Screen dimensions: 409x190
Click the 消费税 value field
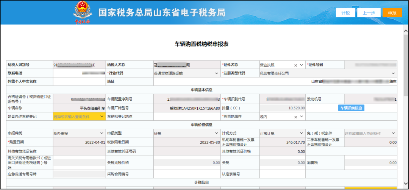click(x=370, y=163)
